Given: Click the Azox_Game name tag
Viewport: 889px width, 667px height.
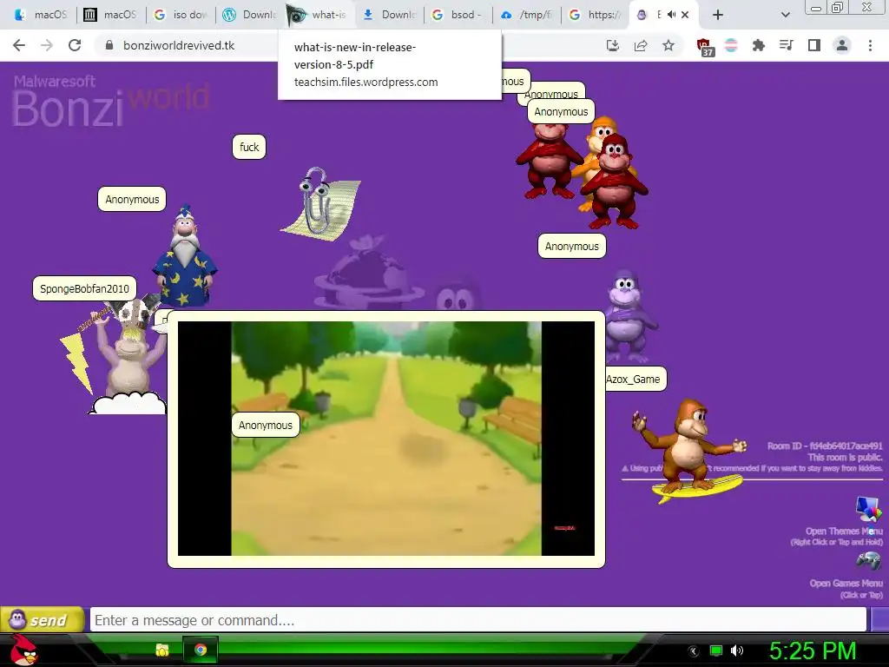Looking at the screenshot, I should (x=635, y=379).
